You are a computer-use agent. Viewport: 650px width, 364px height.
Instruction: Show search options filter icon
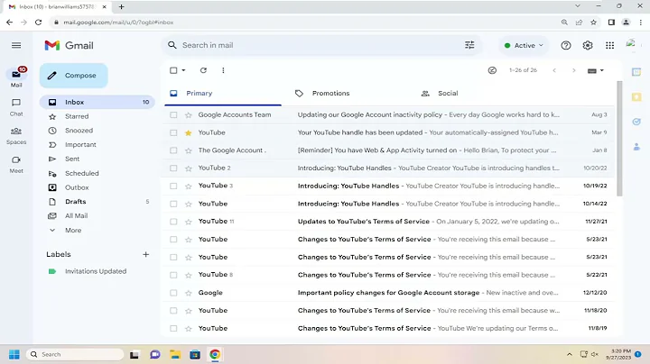click(469, 45)
